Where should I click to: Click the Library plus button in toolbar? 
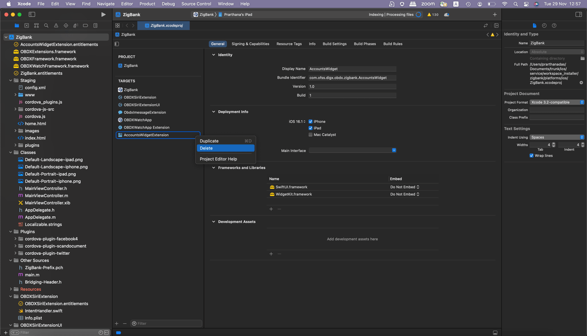(495, 14)
